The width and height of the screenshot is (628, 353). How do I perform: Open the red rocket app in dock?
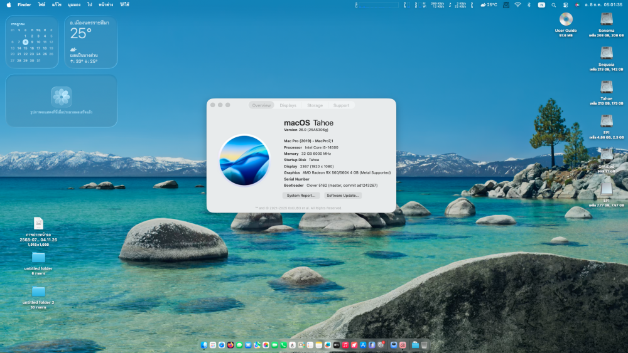(x=354, y=345)
